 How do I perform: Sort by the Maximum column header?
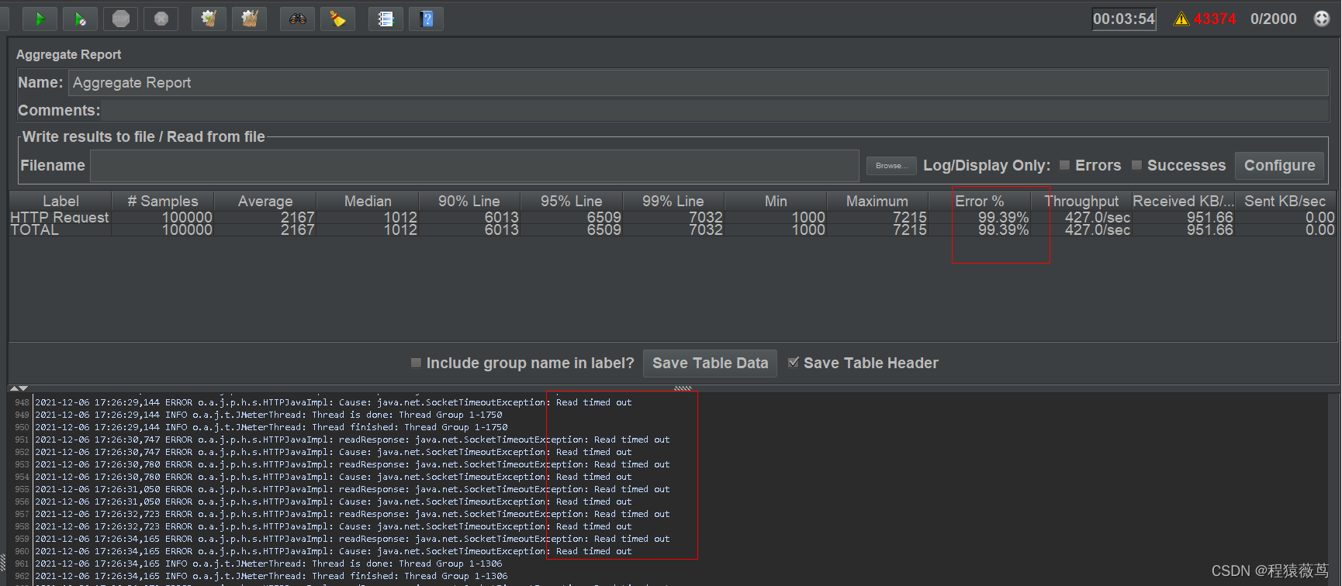pyautogui.click(x=877, y=201)
